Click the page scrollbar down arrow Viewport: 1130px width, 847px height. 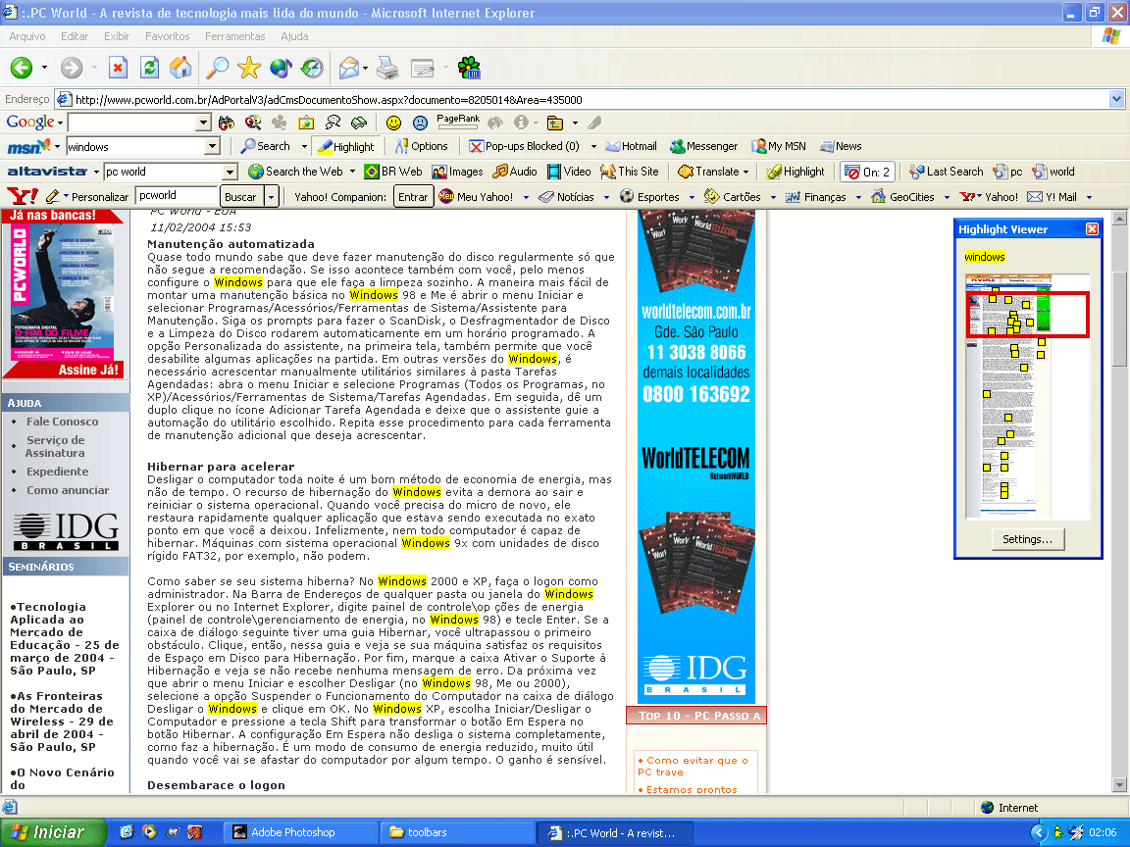(x=1119, y=784)
